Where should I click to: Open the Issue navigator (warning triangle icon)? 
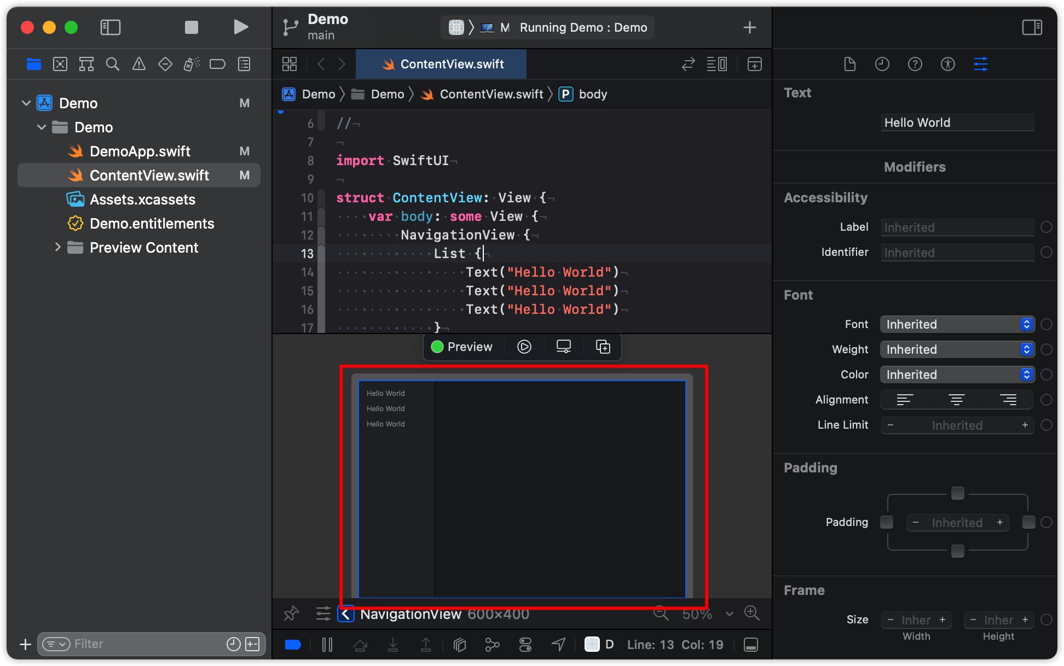tap(139, 64)
